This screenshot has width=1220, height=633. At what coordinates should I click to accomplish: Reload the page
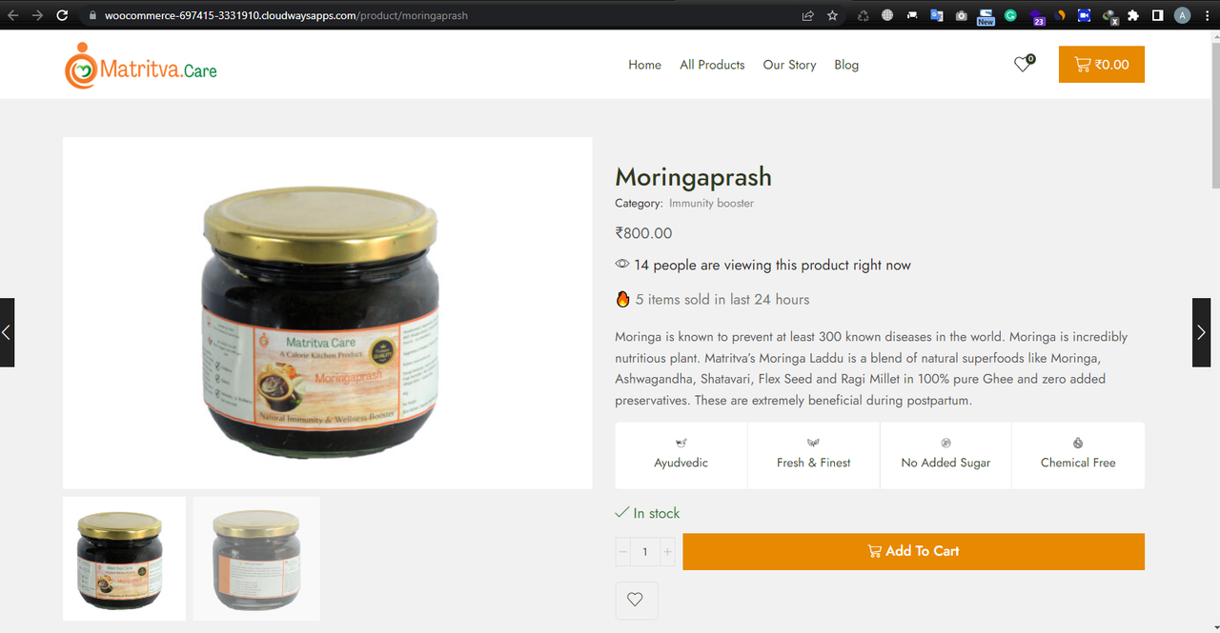[x=62, y=15]
